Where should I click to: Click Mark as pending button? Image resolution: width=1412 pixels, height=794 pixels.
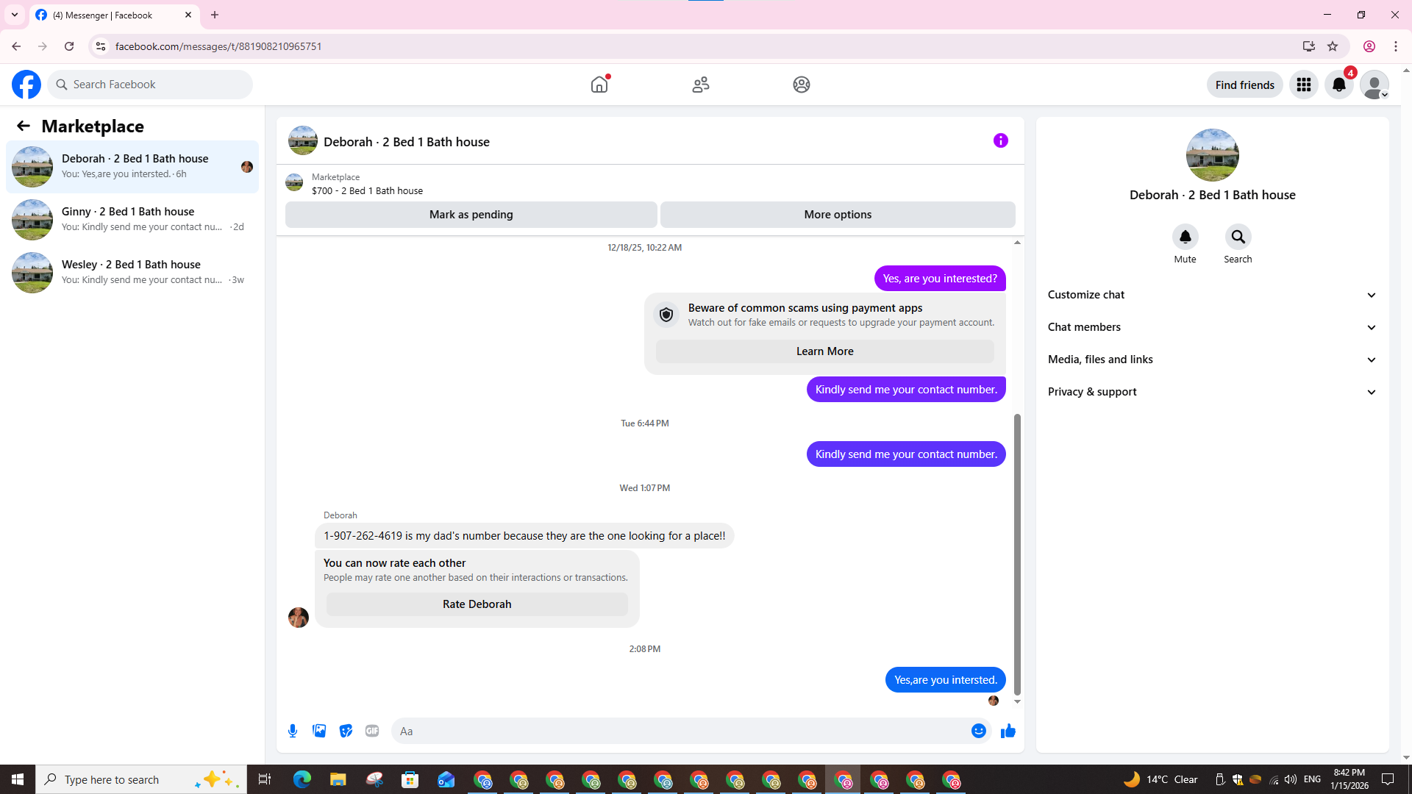coord(471,215)
